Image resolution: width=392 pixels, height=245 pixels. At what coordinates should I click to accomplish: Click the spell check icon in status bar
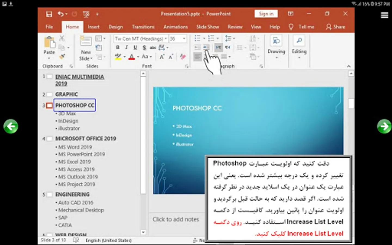coord(76,240)
